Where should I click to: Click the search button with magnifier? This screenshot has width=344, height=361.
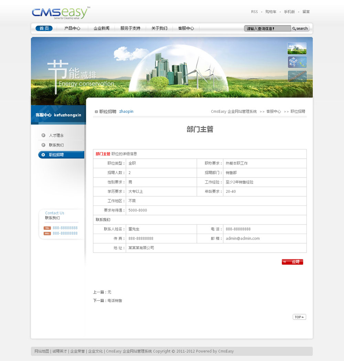tap(300, 29)
